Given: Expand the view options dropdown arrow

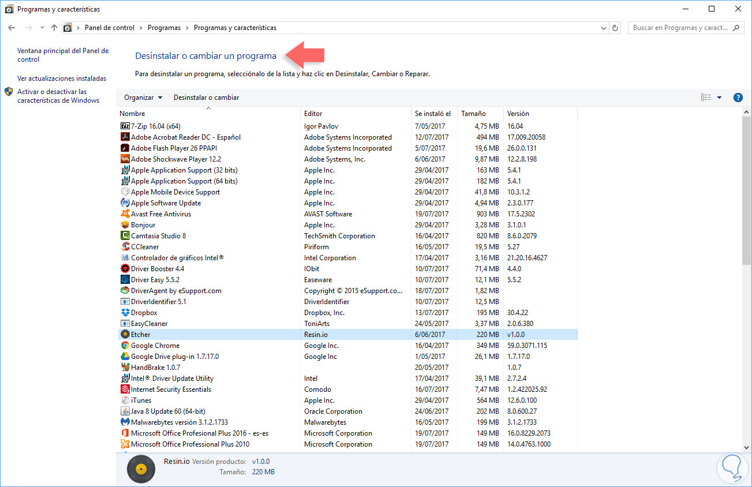Looking at the screenshot, I should [719, 98].
